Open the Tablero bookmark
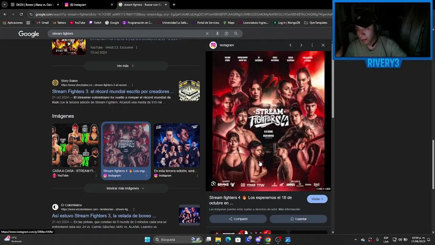435x245 pixels. (x=59, y=23)
